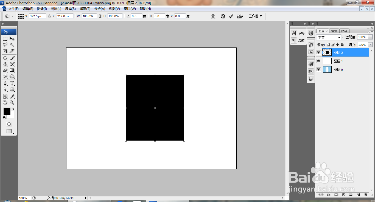Viewport: 375px width, 202px height.
Task: Swap foreground and background colors
Action: (13, 109)
